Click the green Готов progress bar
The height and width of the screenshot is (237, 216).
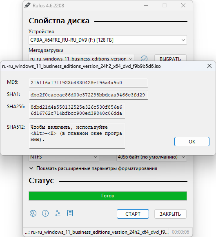click(x=108, y=196)
